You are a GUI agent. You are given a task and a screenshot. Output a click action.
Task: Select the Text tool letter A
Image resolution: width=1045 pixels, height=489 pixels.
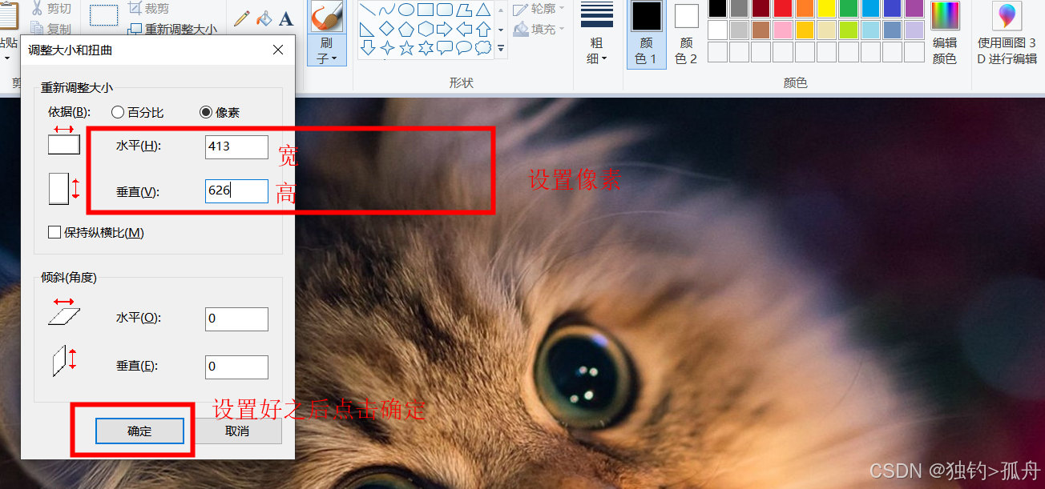285,18
